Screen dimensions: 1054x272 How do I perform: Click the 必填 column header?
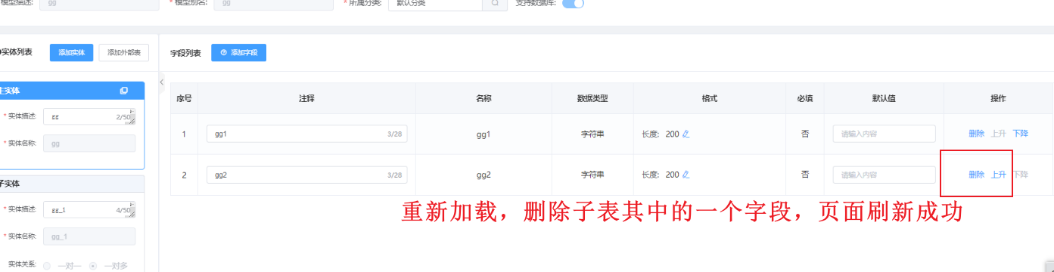point(805,98)
